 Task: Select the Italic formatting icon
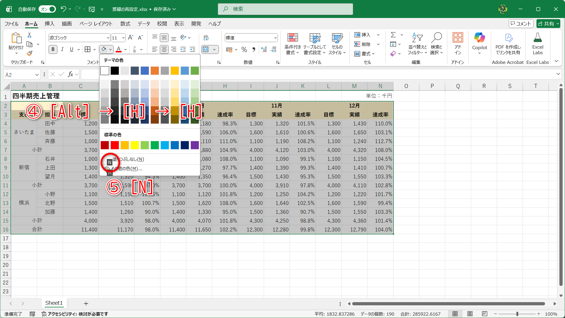point(62,49)
